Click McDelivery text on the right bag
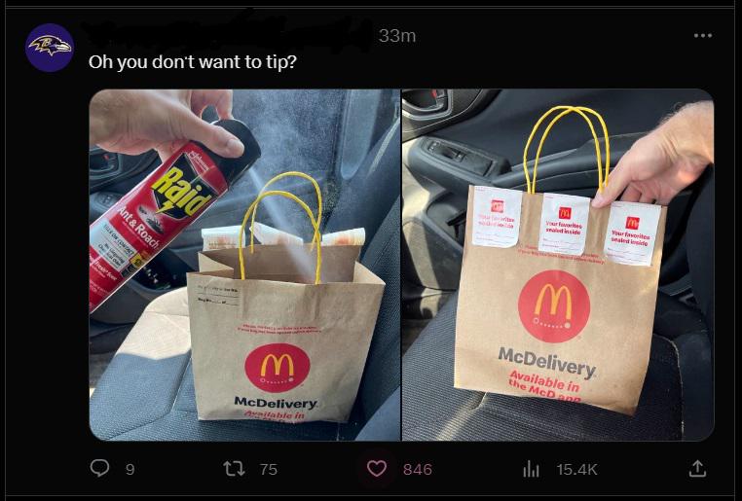This screenshot has height=501, width=742. point(547,363)
